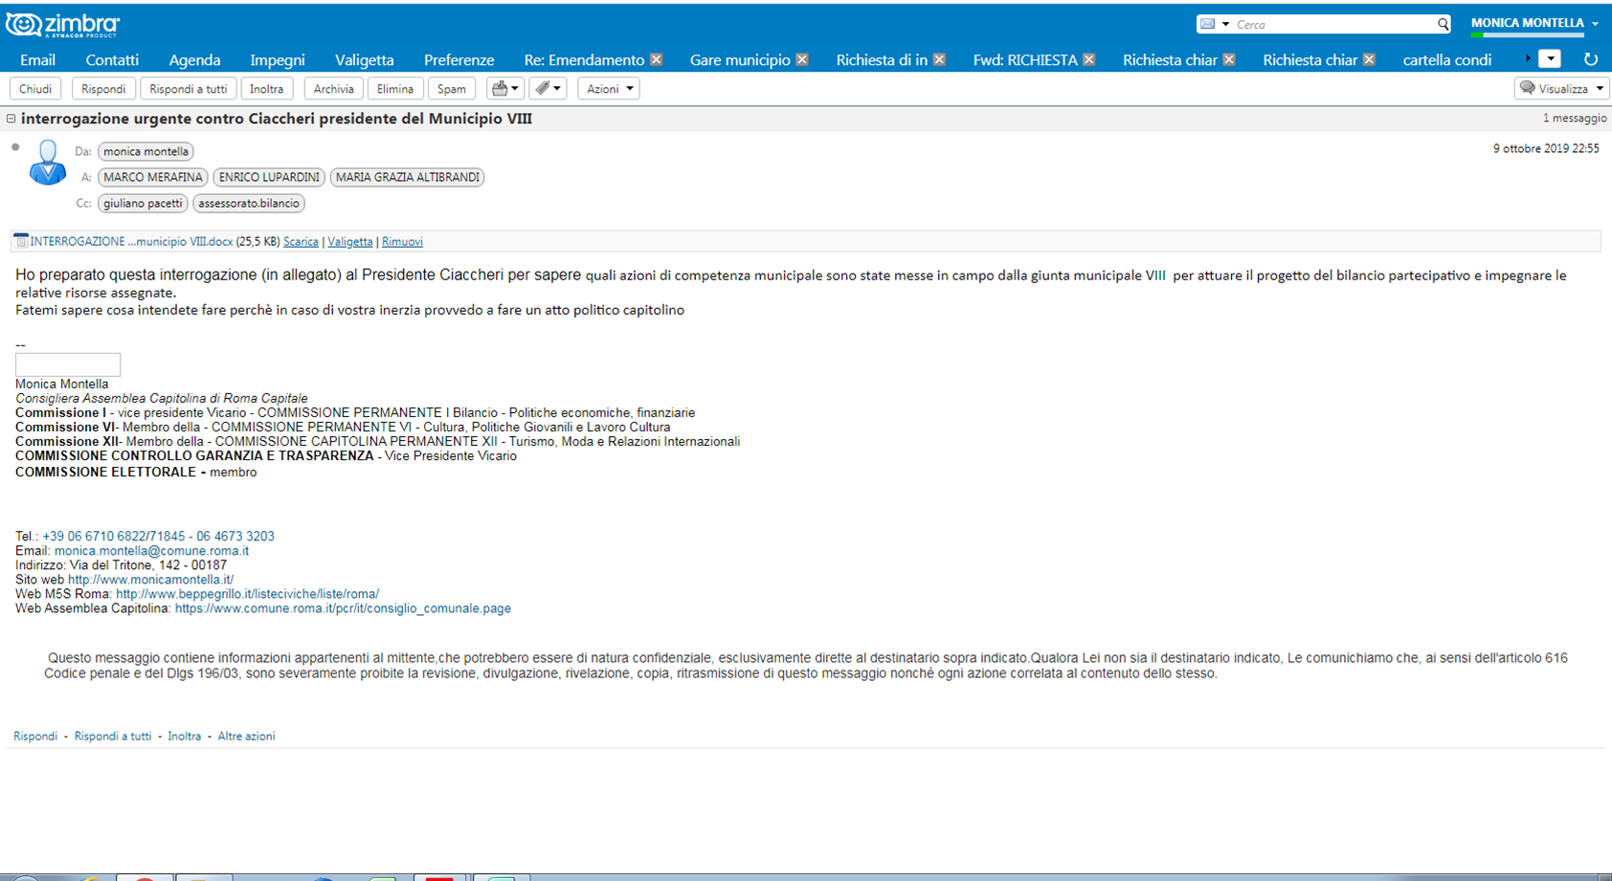Click the sender avatar icon
This screenshot has width=1612, height=881.
coord(47,162)
